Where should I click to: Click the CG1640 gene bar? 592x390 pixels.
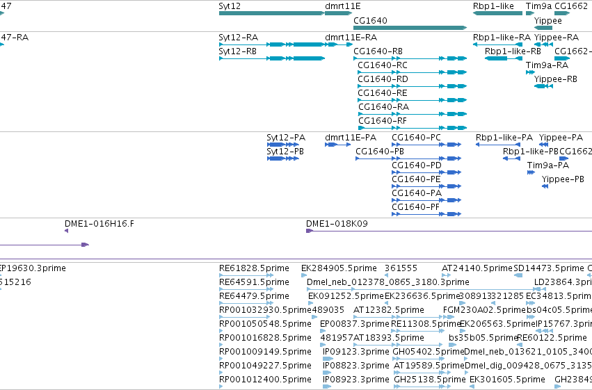(x=410, y=28)
